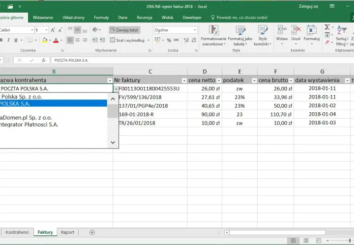
Task: Open the Scal i wyśrodkuj dropdown arrow
Action: pos(148,40)
